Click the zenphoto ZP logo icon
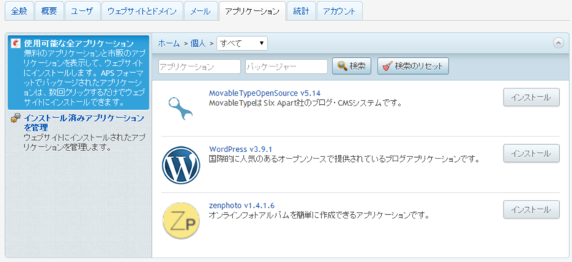This screenshot has height=262, width=572. [181, 221]
